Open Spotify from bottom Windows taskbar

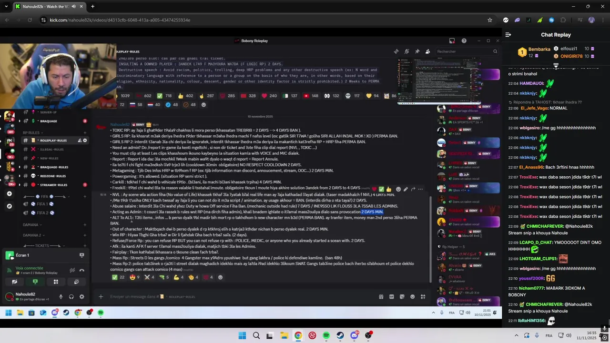click(x=326, y=335)
